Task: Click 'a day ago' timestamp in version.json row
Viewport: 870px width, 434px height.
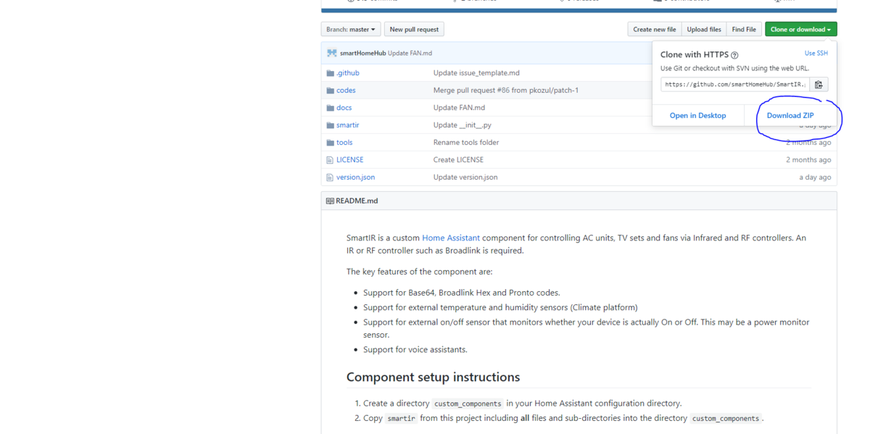Action: [815, 178]
